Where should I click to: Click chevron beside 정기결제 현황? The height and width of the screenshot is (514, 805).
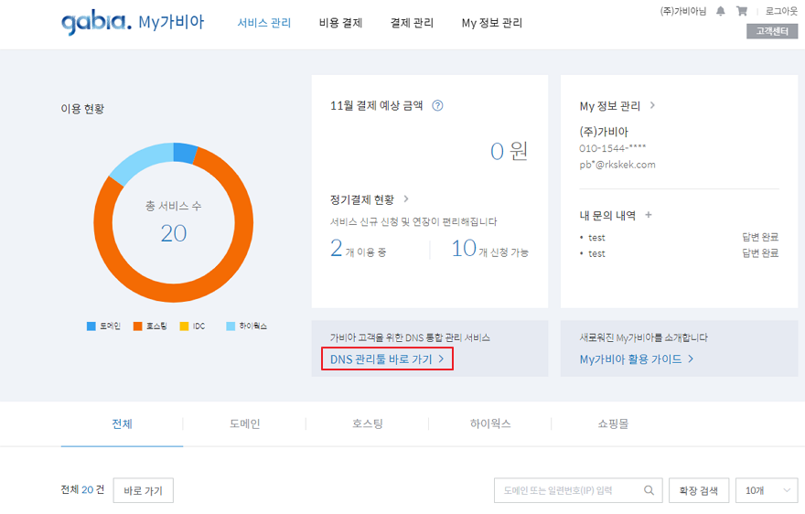406,198
